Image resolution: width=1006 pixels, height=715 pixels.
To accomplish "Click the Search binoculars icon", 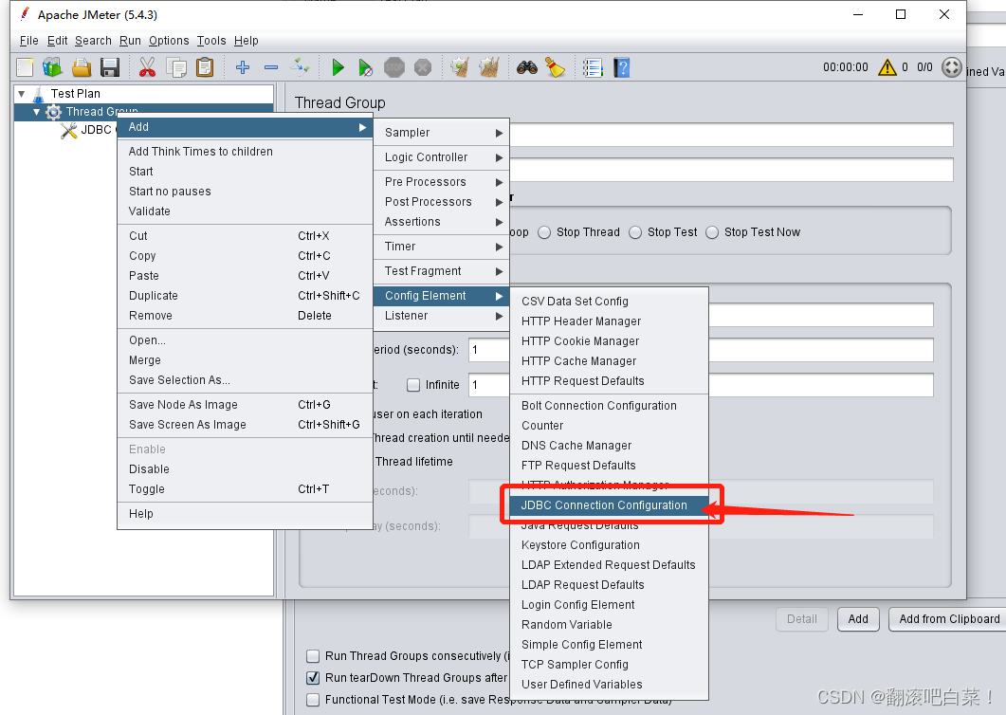I will [x=527, y=66].
